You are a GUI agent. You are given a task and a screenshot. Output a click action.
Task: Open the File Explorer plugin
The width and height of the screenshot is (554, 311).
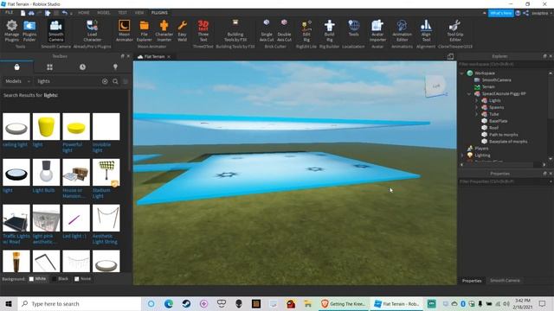(145, 31)
